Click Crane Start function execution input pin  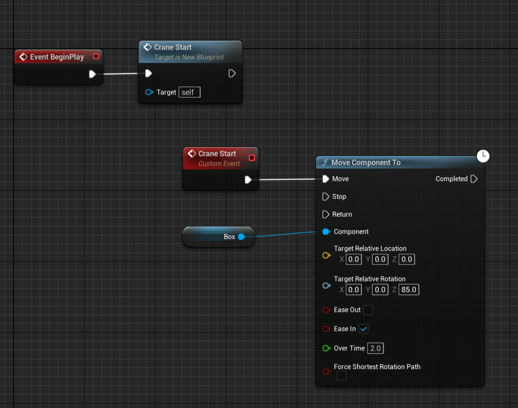(148, 73)
